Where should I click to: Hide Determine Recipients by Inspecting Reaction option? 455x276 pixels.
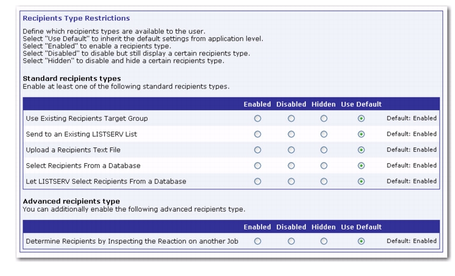tap(324, 241)
